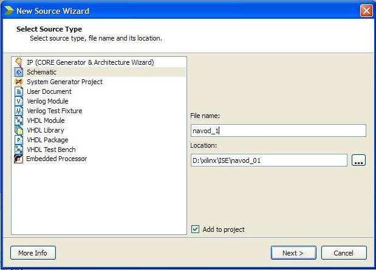Image resolution: width=376 pixels, height=270 pixels.
Task: Click into the File name field
Action: pos(278,131)
